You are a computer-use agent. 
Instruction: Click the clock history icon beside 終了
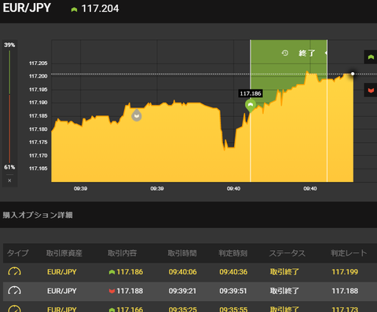point(285,53)
